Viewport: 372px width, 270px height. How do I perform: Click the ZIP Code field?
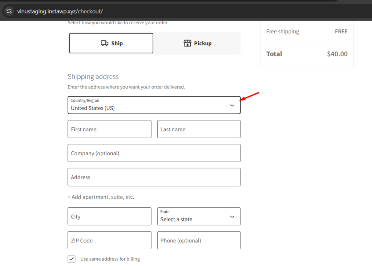tap(109, 240)
